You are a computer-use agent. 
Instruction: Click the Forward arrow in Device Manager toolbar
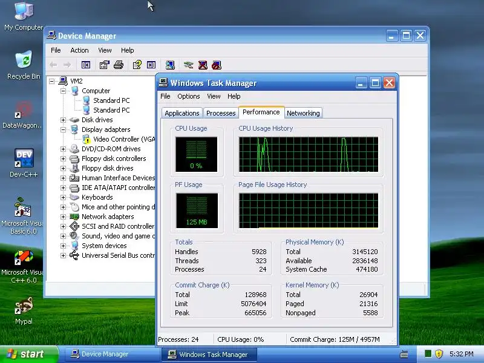tap(67, 65)
